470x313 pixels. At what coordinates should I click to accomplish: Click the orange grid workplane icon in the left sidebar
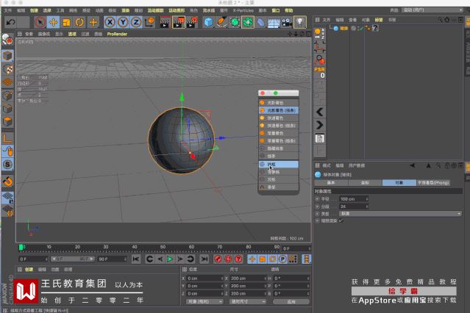pyautogui.click(x=7, y=82)
